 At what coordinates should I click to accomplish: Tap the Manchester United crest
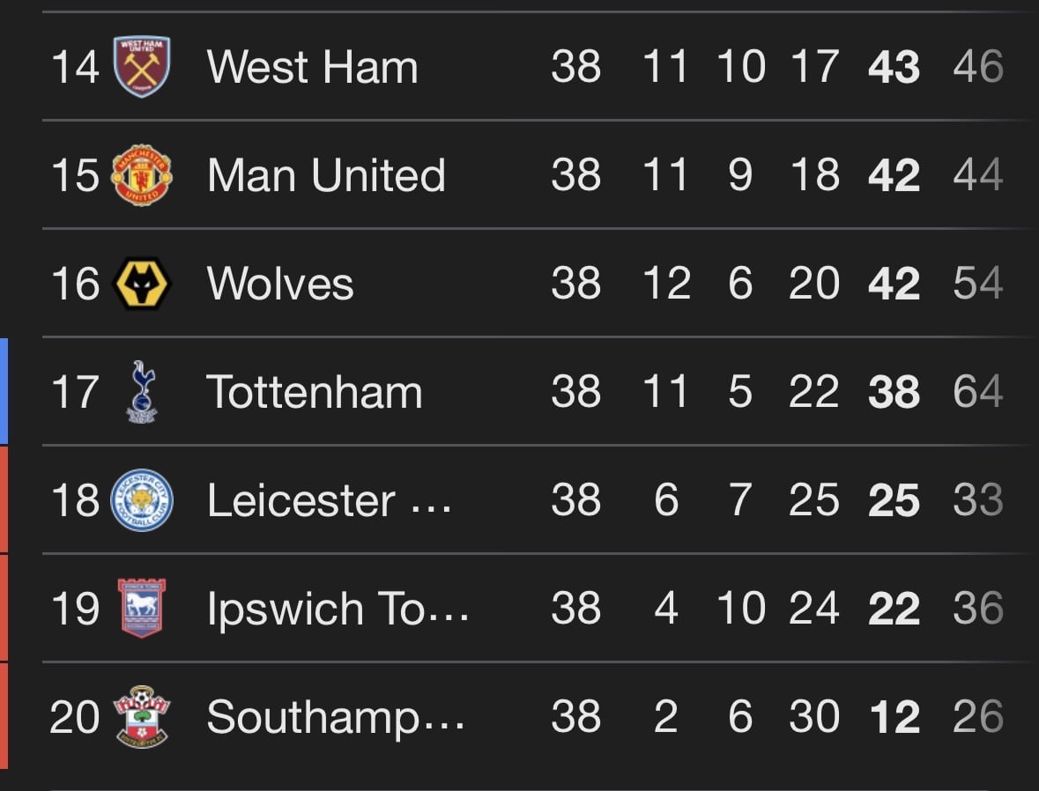pyautogui.click(x=142, y=175)
